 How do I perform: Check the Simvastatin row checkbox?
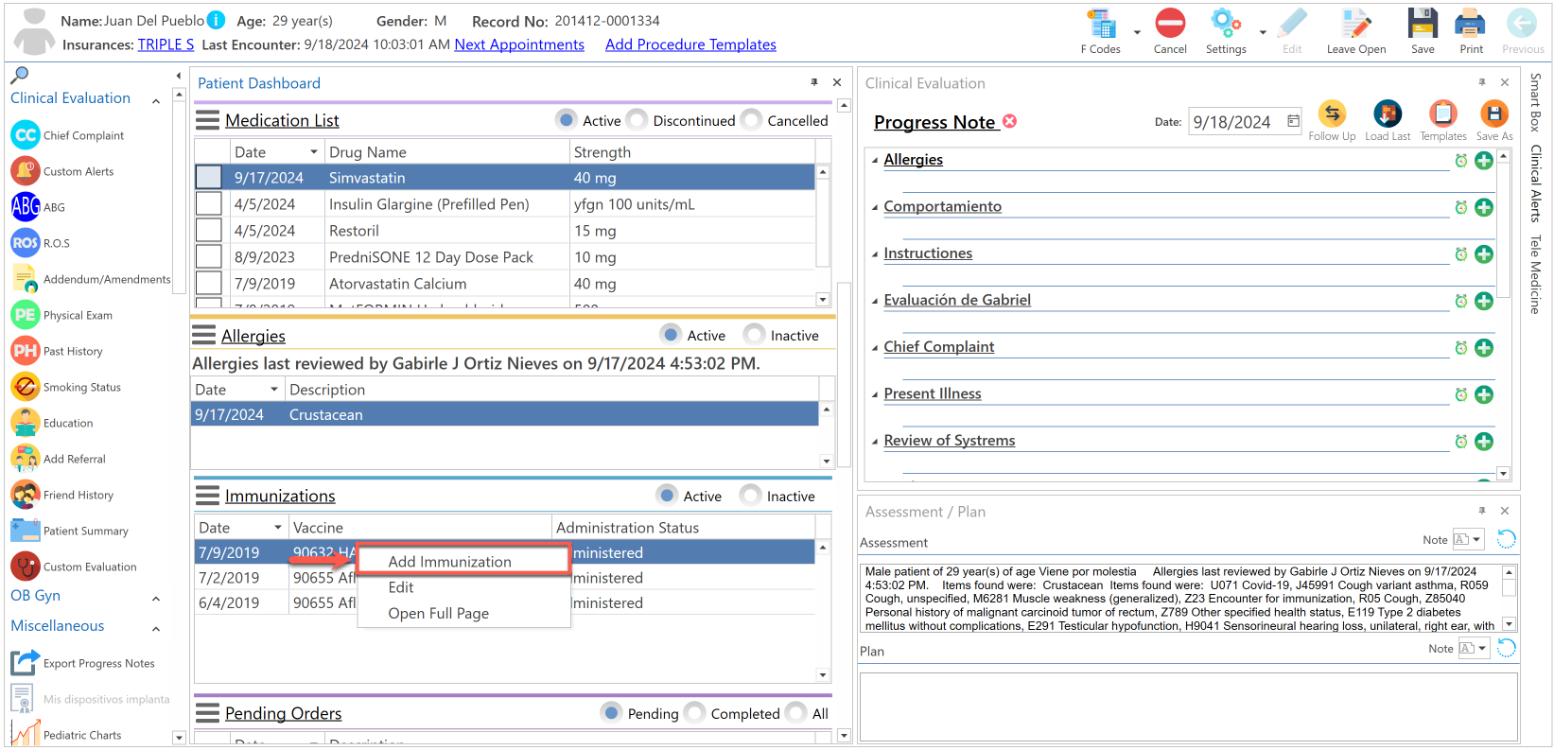point(208,177)
